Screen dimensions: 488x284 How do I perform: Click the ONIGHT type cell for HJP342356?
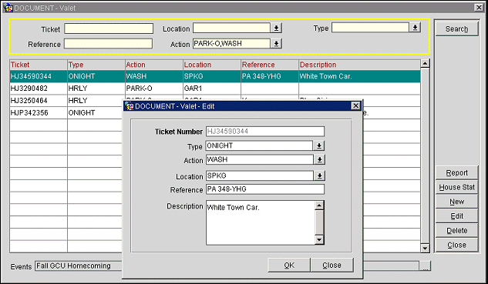pos(96,113)
